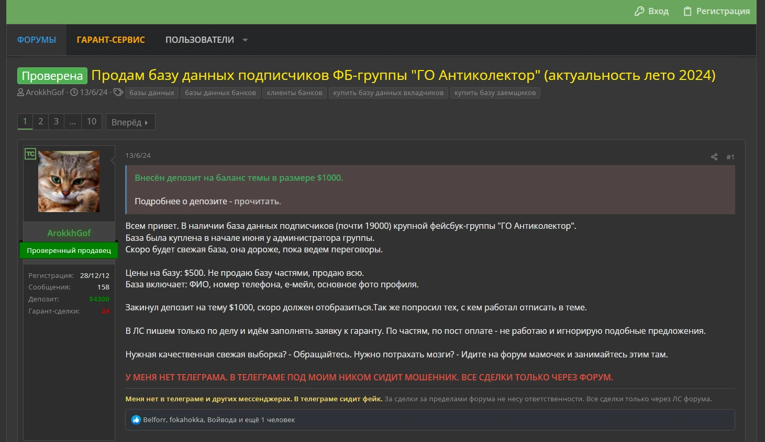Click the TC badge icon above the avatar

click(30, 154)
